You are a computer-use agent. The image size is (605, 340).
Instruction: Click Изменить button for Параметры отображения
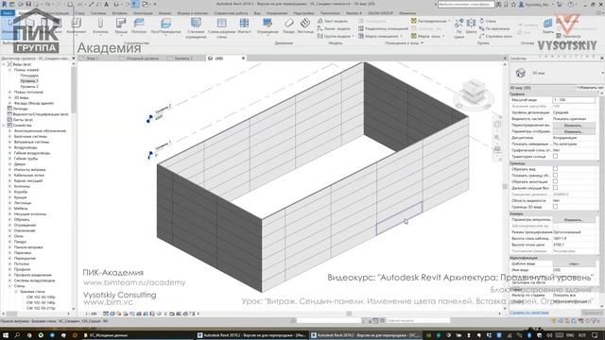574,131
